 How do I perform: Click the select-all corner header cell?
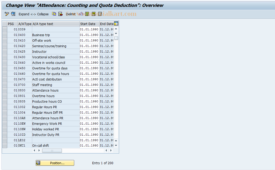pos(5,24)
